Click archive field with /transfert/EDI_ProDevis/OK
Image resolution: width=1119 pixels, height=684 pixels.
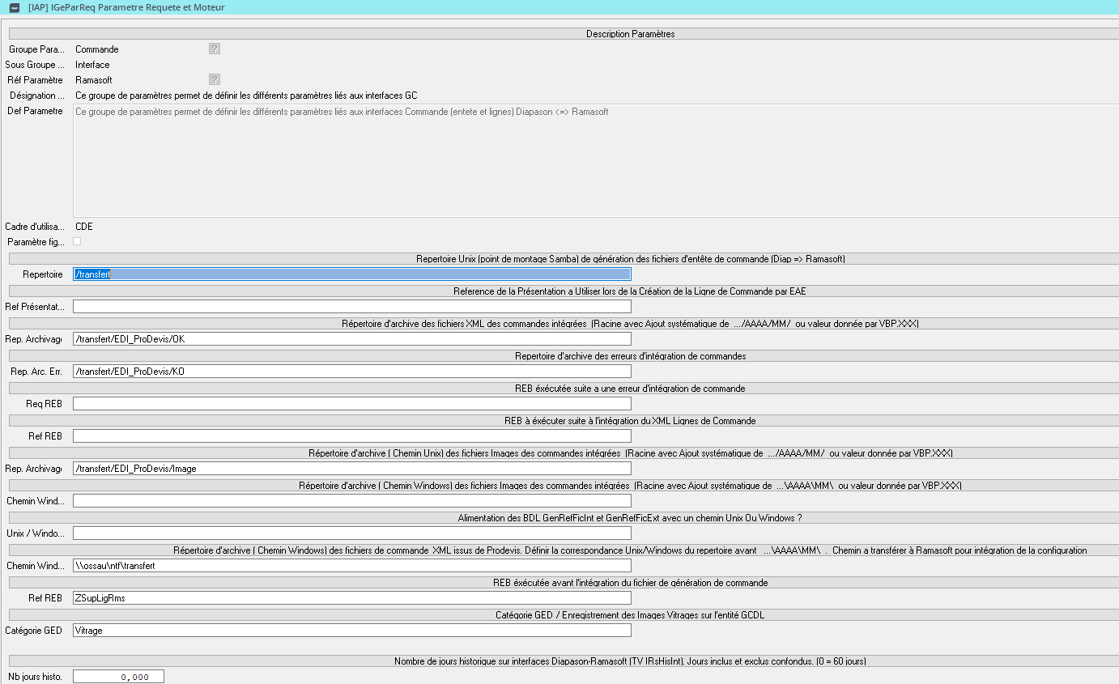tap(351, 339)
